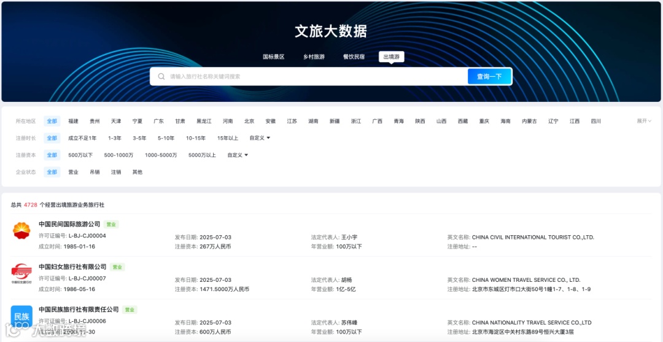663x342 pixels.
Task: Choose 1-3年 registration duration
Action: coord(115,138)
